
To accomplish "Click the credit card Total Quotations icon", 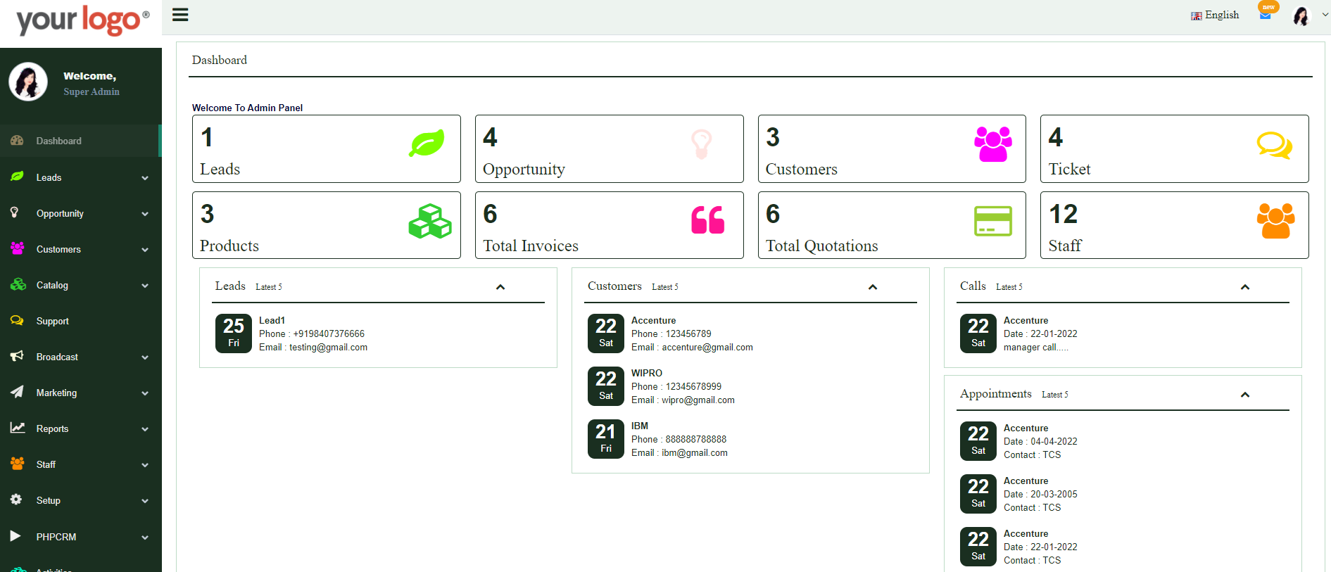I will 993,221.
